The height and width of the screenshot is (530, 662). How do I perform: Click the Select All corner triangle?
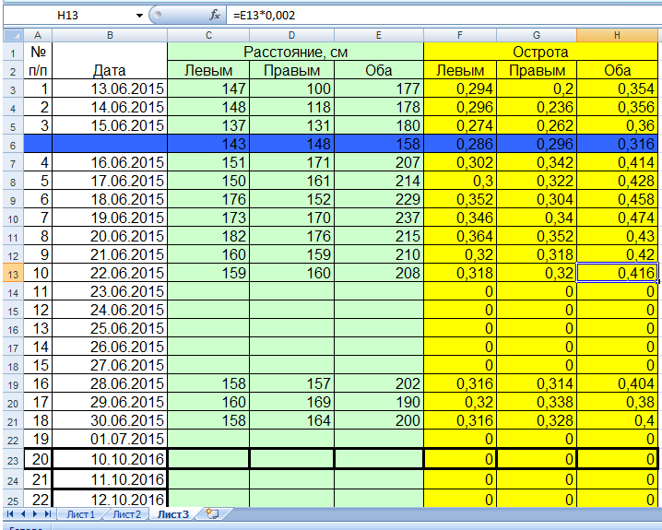pyautogui.click(x=12, y=35)
